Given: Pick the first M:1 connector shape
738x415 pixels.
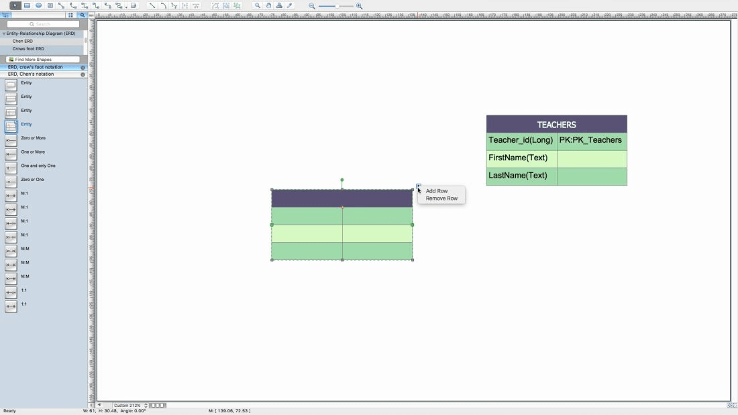Looking at the screenshot, I should pos(11,196).
